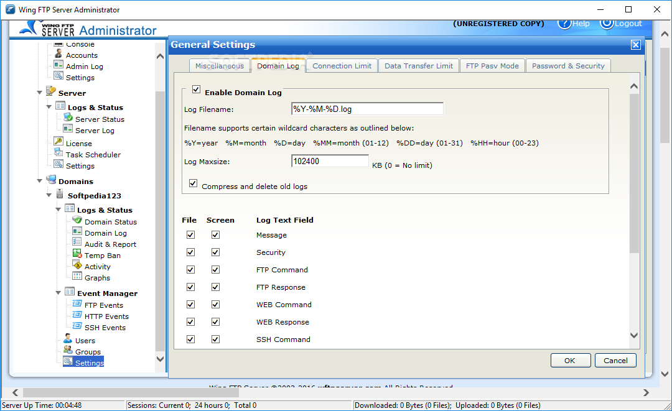Click the Log Maxsize input field
The width and height of the screenshot is (672, 411).
(x=330, y=161)
